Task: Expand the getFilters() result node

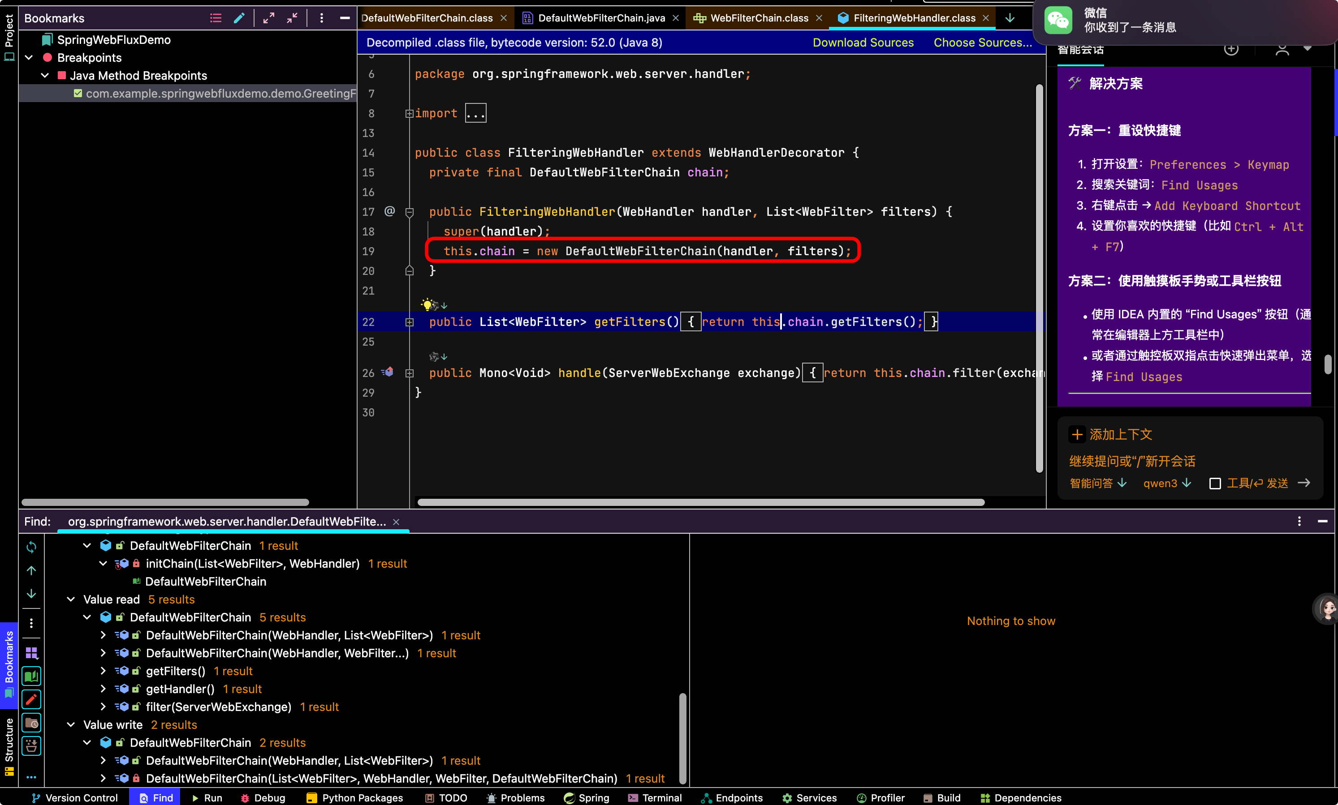Action: coord(103,671)
